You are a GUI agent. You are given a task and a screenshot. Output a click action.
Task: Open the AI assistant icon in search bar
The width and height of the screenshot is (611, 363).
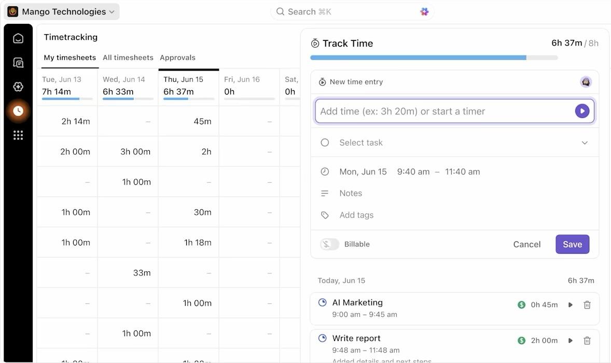tap(424, 11)
